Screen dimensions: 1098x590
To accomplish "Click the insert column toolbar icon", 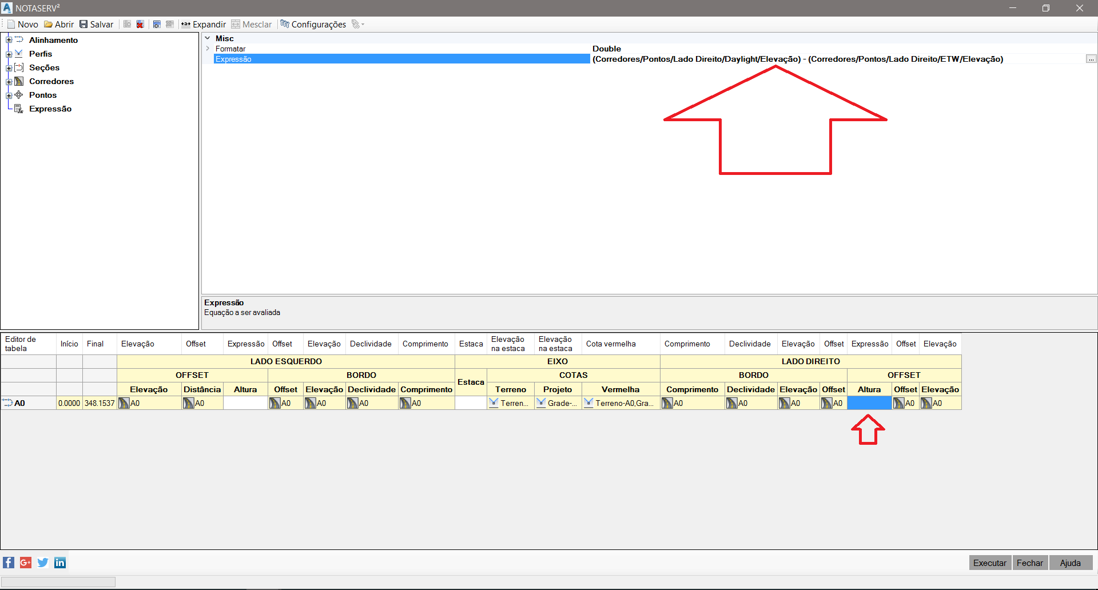I will 128,24.
